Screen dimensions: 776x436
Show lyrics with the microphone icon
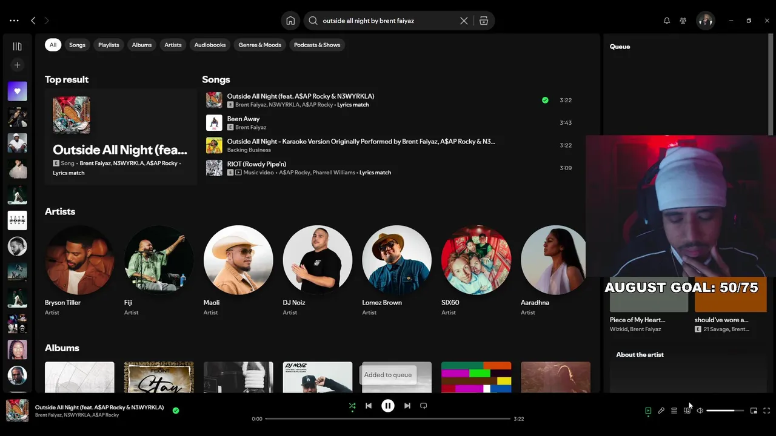[x=661, y=411]
